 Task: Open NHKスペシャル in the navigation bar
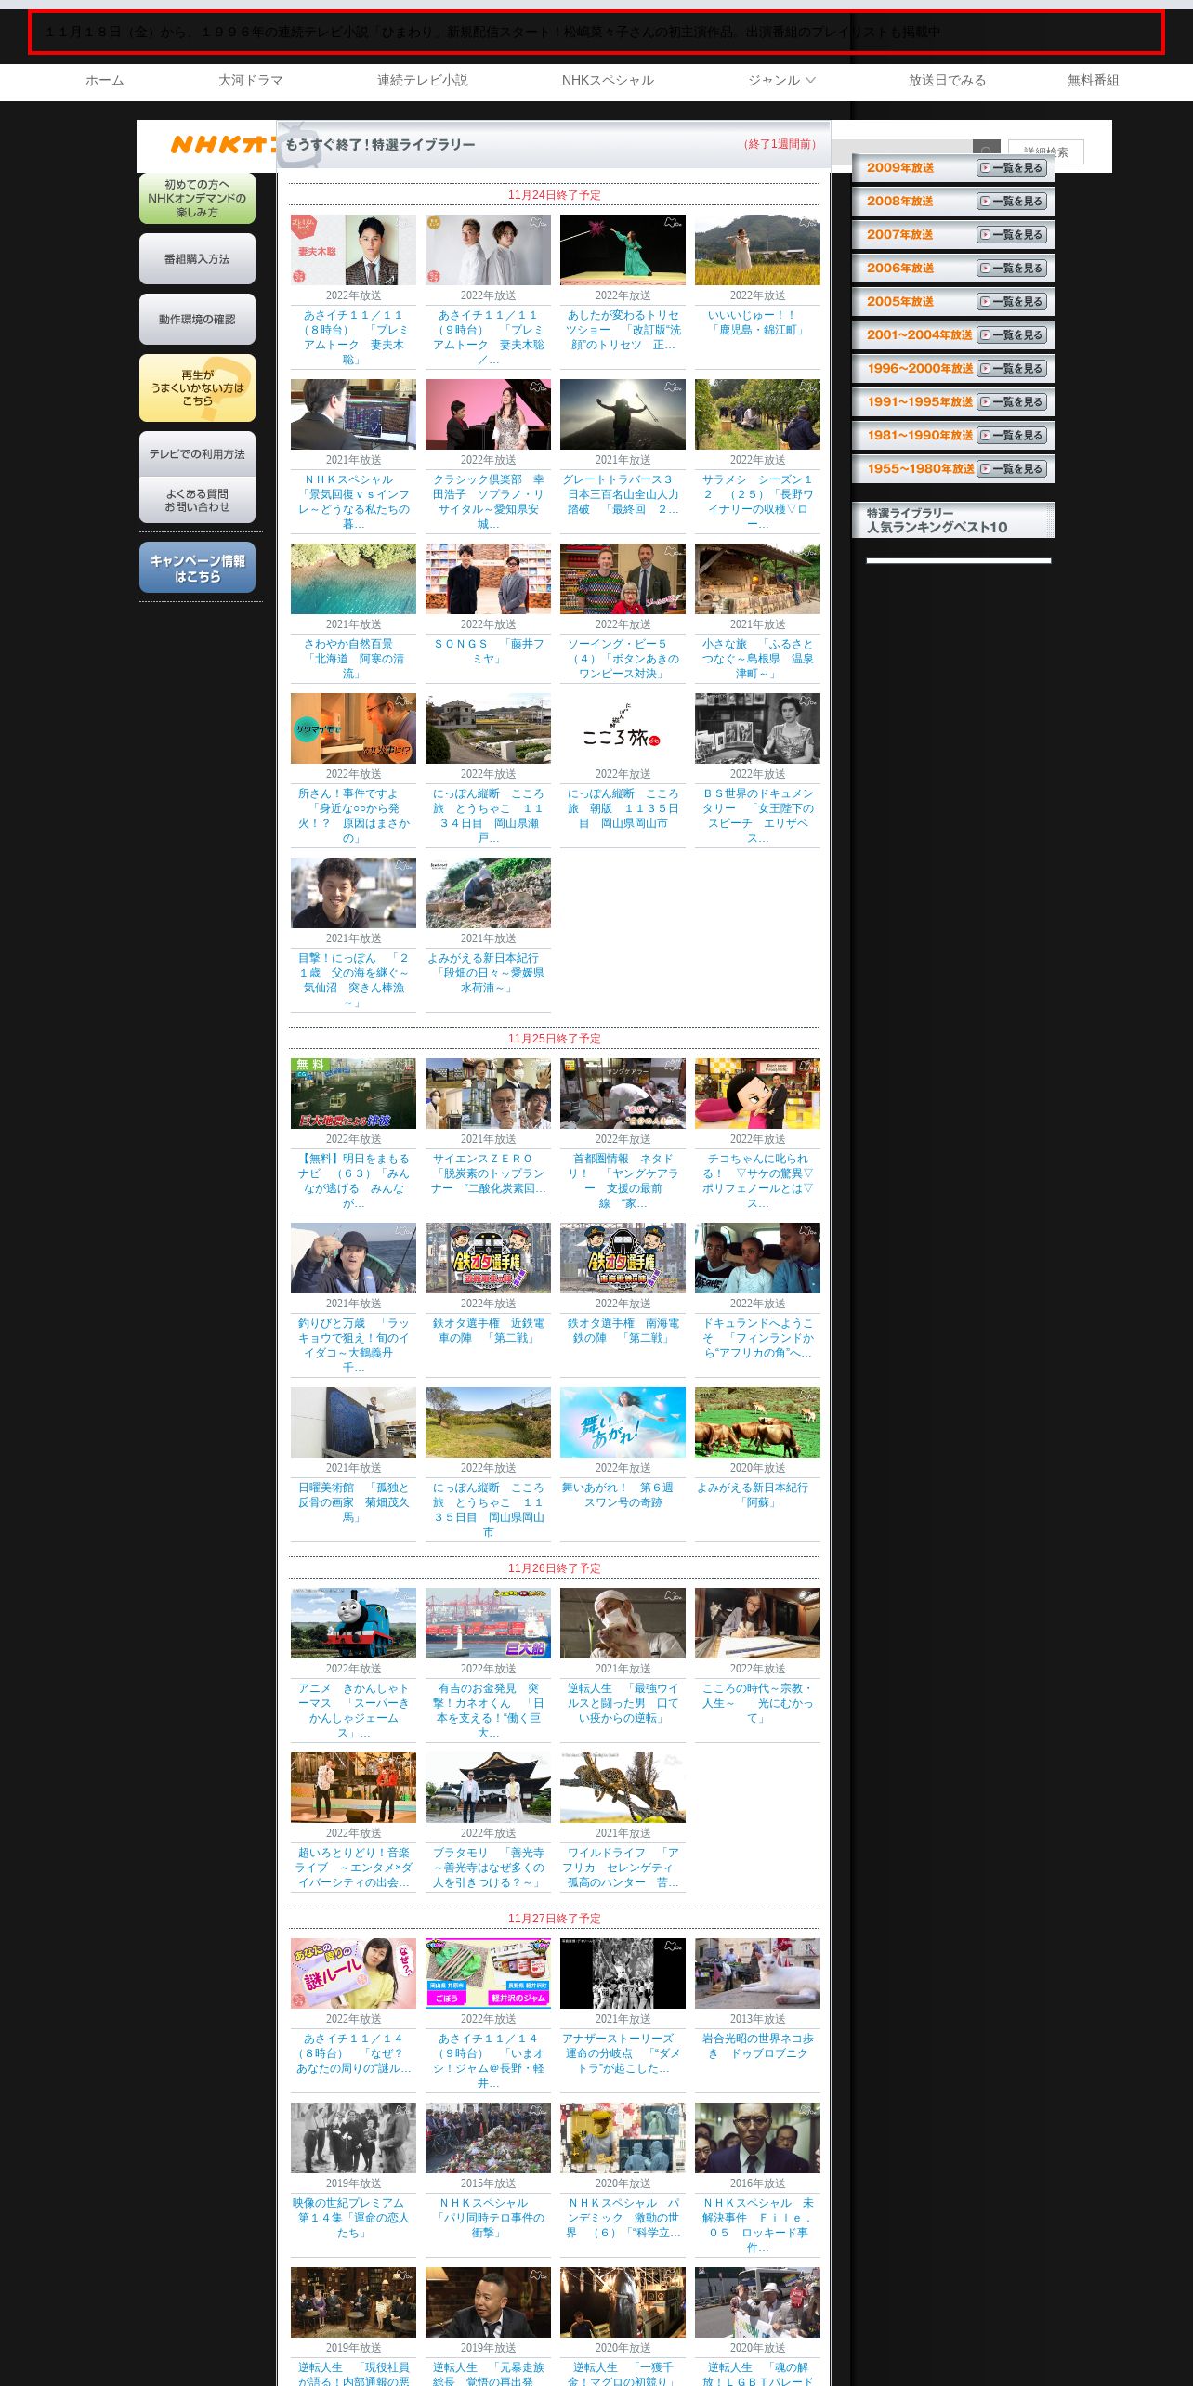(x=608, y=81)
